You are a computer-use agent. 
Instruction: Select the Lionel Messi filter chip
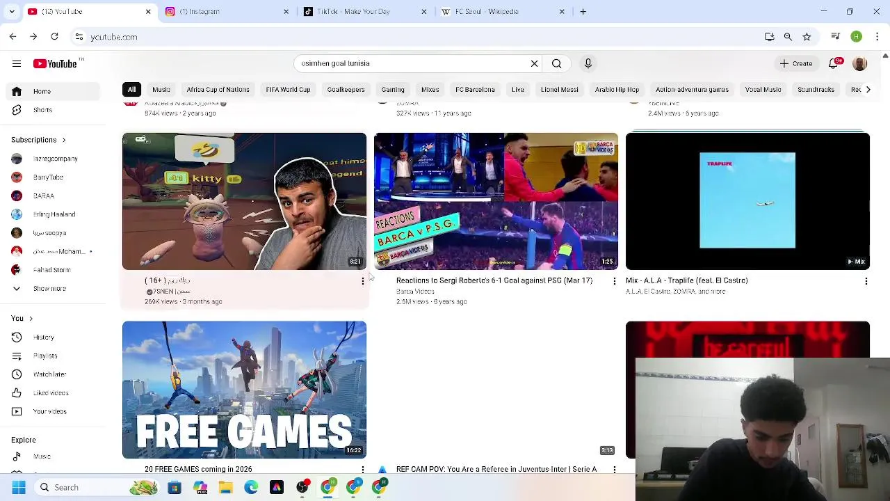(559, 90)
